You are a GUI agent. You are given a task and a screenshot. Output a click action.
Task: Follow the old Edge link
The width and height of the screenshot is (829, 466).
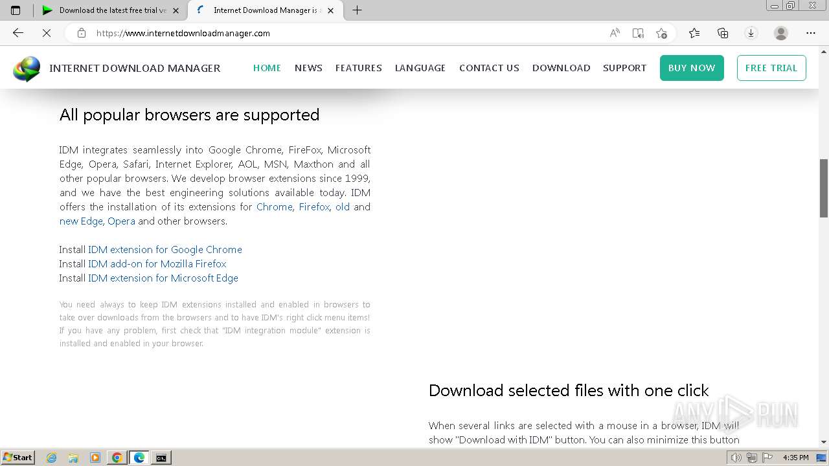tap(343, 207)
